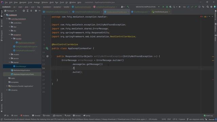Image resolution: width=217 pixels, height=122 pixels.
Task: Open the run configuration dropdown MEDIATECHAPPLICATION
Action: (147, 7)
